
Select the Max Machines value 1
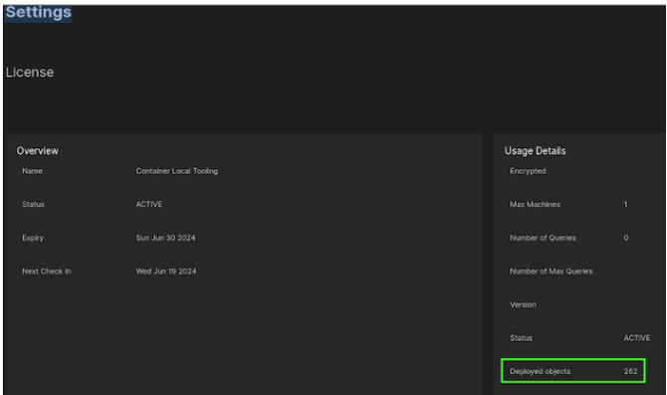point(626,205)
